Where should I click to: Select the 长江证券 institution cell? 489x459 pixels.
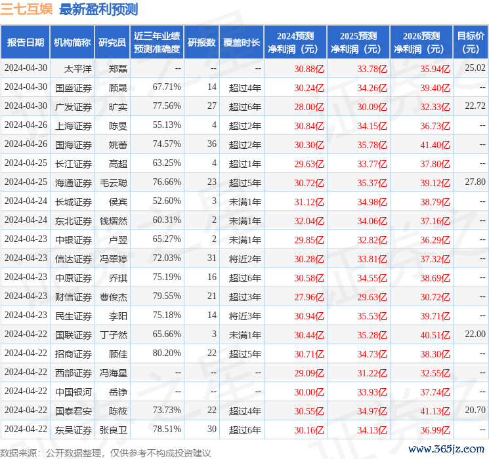click(x=74, y=164)
